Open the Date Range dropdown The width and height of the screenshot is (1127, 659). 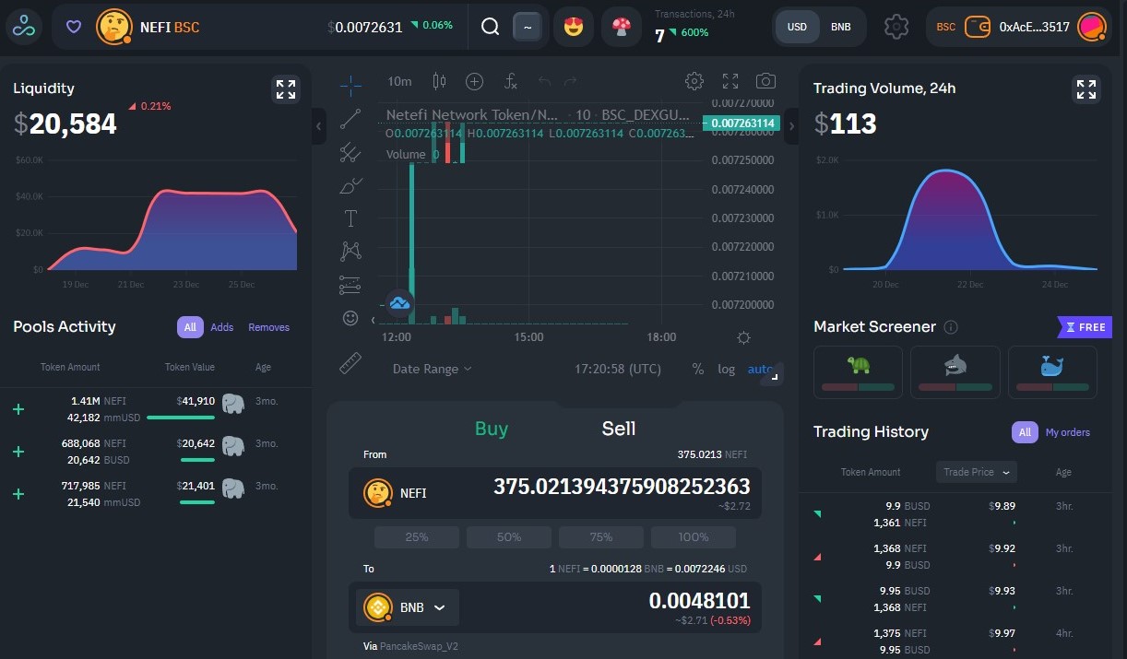pyautogui.click(x=433, y=369)
